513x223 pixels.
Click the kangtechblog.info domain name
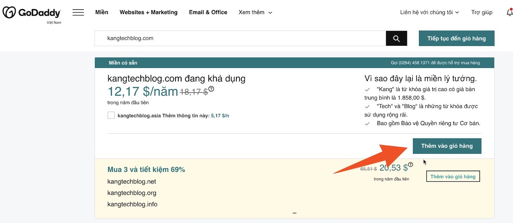pos(132,204)
